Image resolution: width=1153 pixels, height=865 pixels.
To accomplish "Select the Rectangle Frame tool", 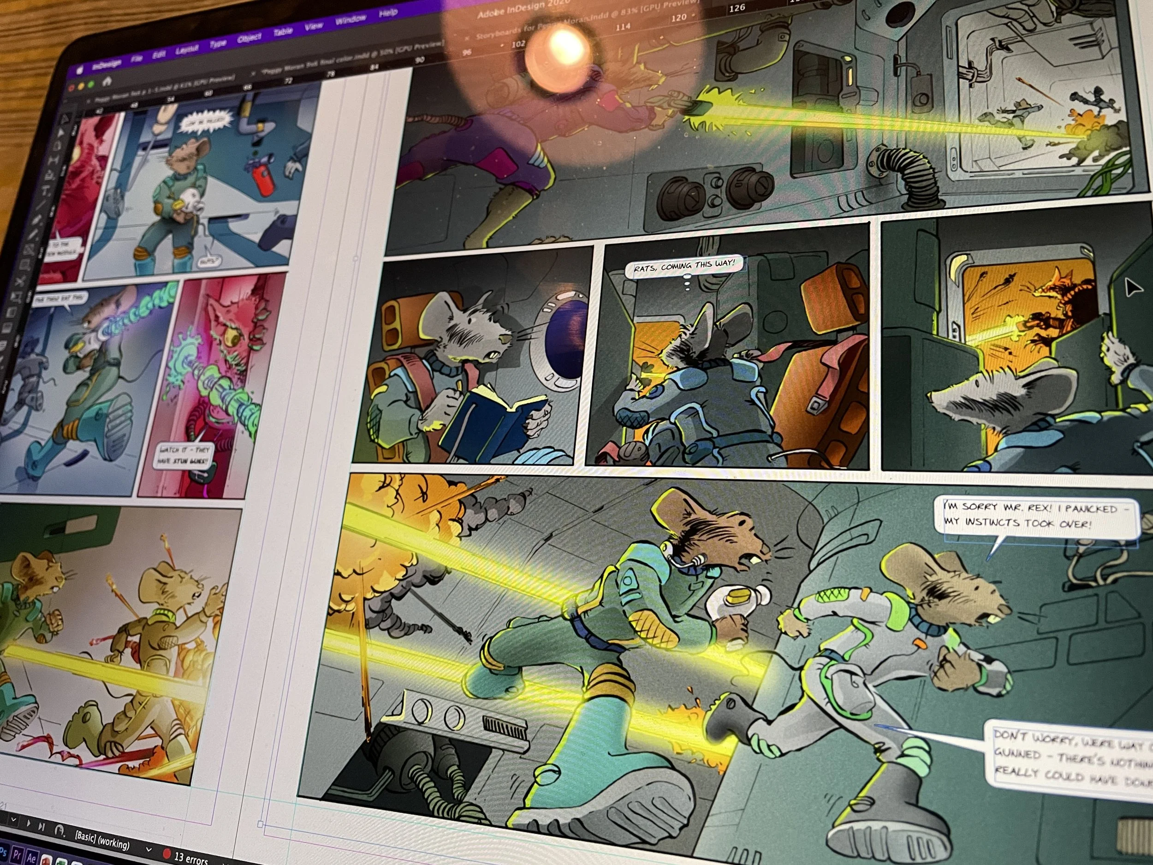I will [29, 250].
